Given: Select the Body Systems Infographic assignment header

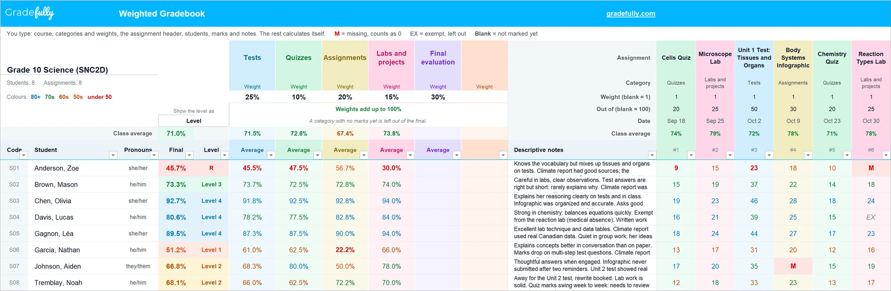Looking at the screenshot, I should (793, 58).
